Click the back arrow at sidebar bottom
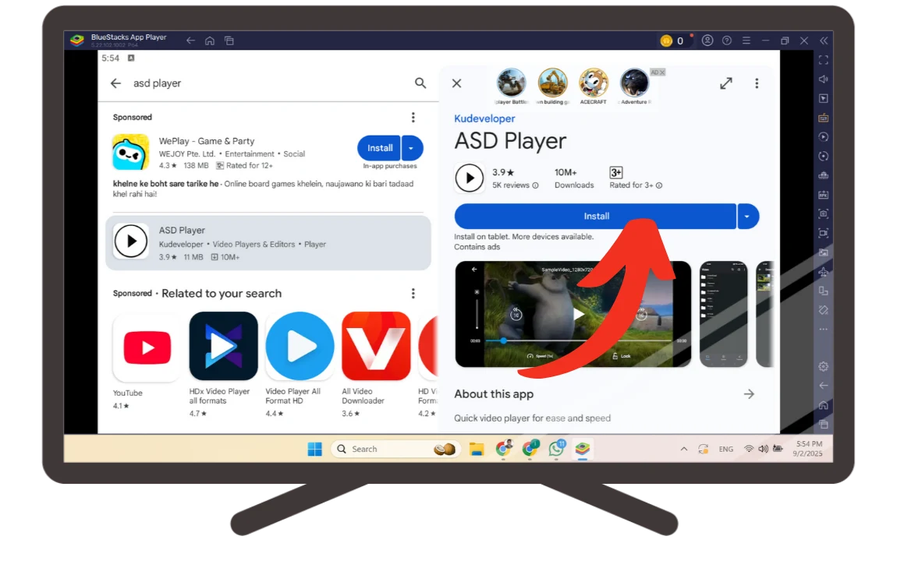Image resolution: width=897 pixels, height=561 pixels. (823, 386)
